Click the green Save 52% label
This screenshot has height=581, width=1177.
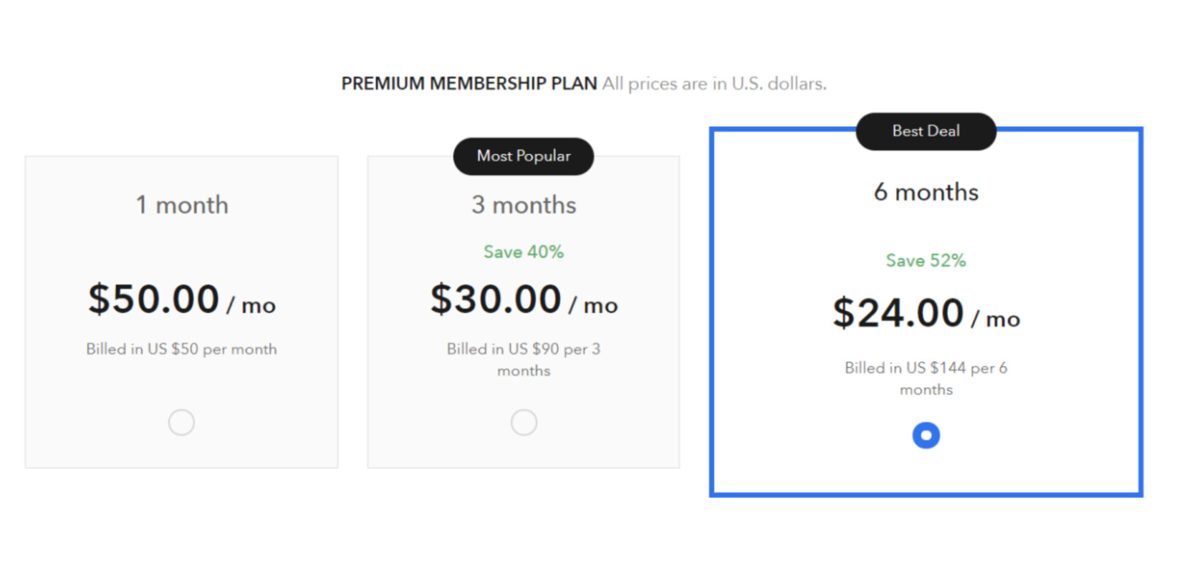pyautogui.click(x=926, y=260)
